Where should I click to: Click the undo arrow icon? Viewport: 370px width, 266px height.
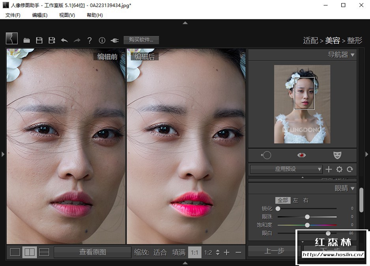(64, 40)
